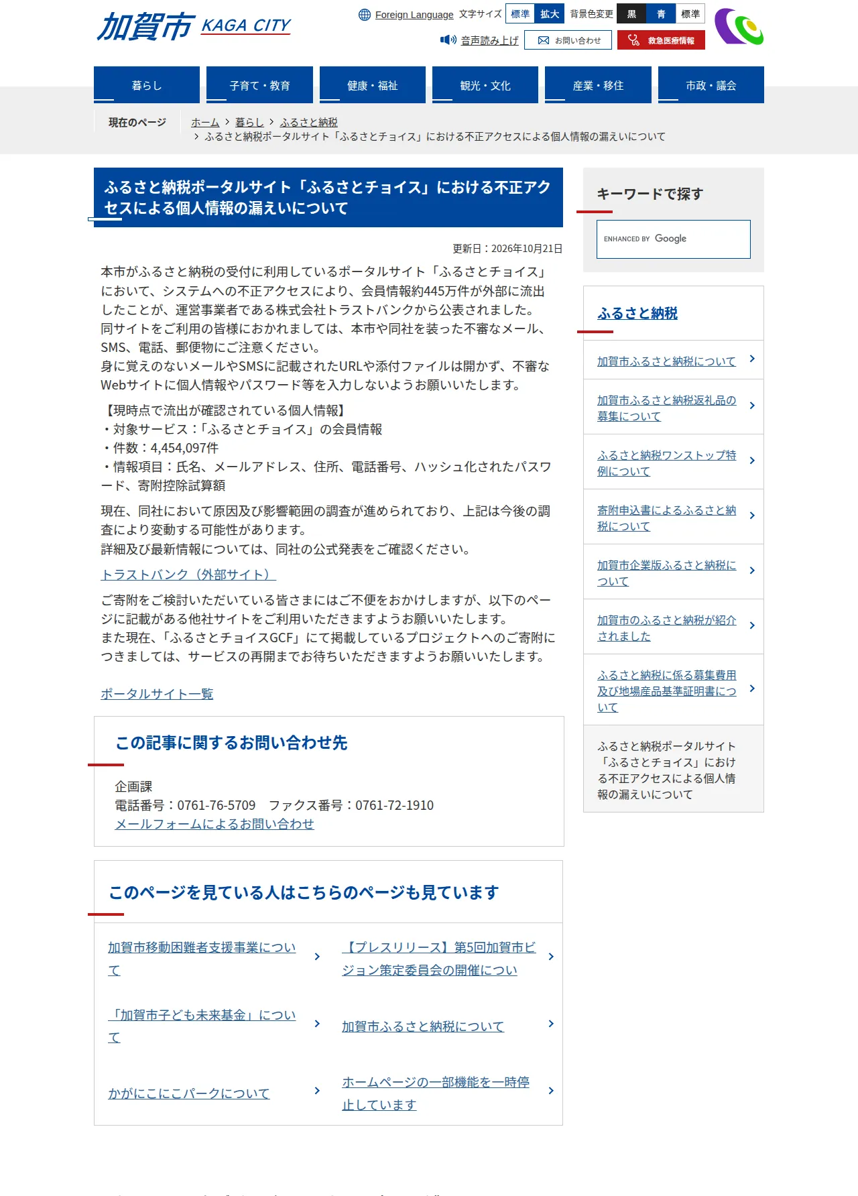Screen dimensions: 858x1196
Task: Open the 暮らし navigation menu
Action: pos(147,85)
